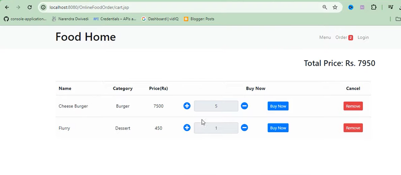The image size is (401, 175).
Task: Add one more Flurry using plus icon
Action: (187, 128)
